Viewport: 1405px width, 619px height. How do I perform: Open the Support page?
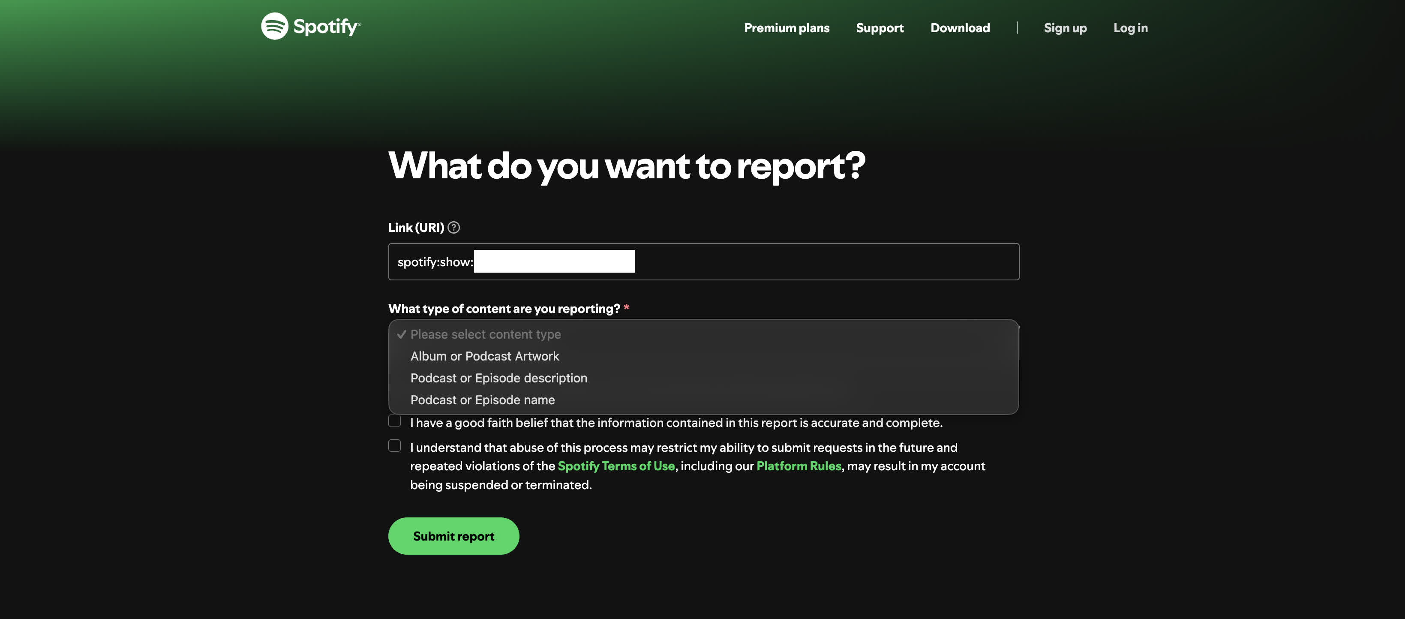point(879,27)
